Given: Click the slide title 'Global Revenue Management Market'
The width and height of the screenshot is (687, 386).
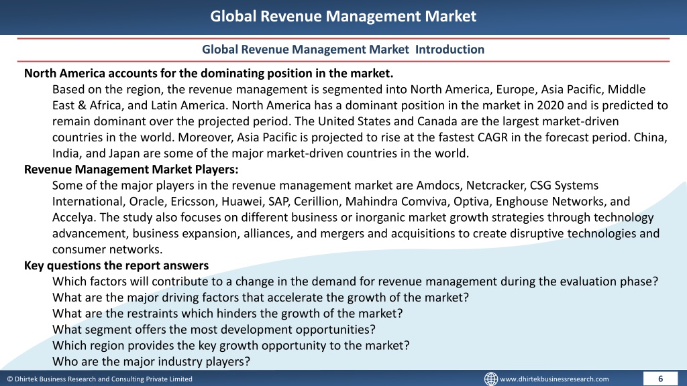Looking at the screenshot, I should pos(343,16).
